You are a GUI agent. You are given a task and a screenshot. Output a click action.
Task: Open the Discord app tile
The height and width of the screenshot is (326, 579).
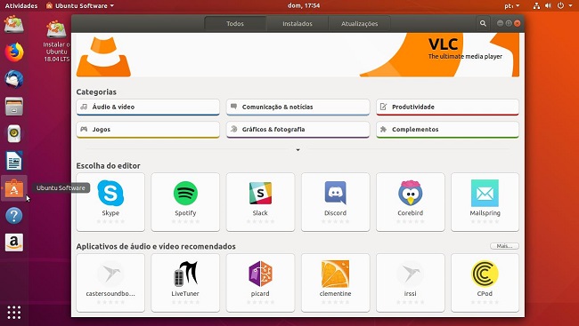(335, 202)
